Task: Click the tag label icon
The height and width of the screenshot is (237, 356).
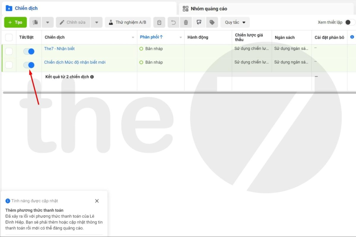Action: pos(212,23)
